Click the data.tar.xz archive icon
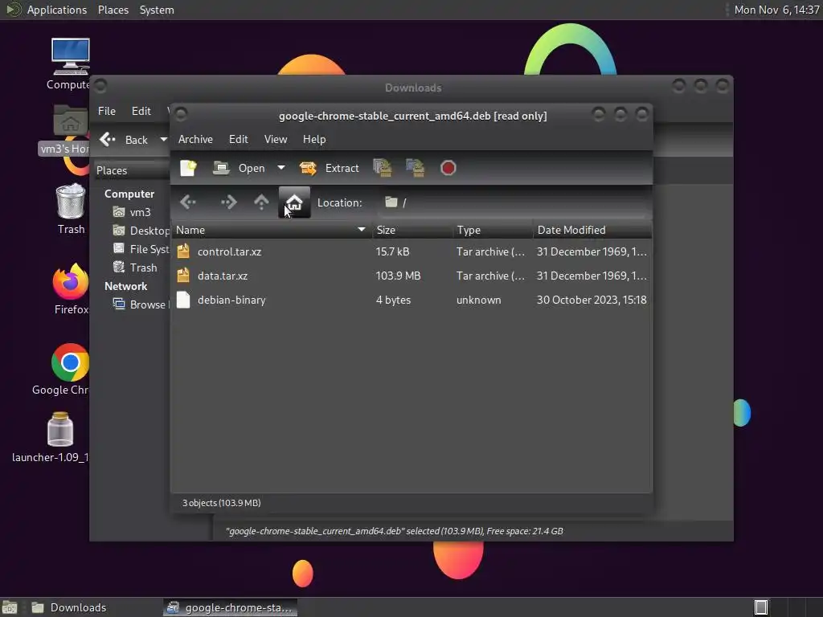 [183, 276]
